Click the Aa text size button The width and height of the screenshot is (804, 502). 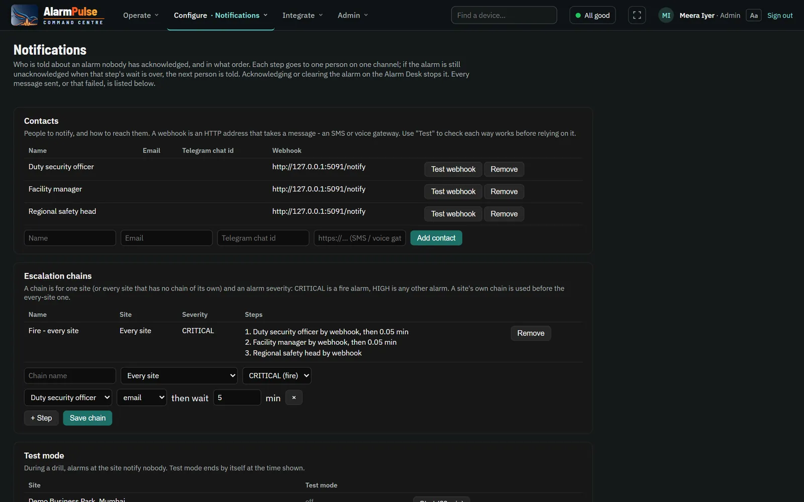(x=754, y=15)
